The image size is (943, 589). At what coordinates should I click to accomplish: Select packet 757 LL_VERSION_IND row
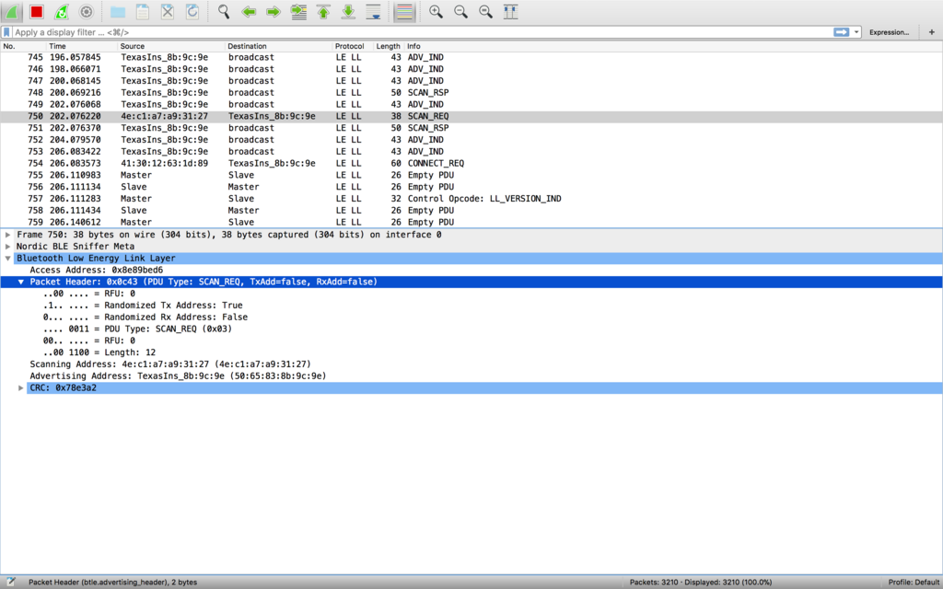(x=471, y=199)
